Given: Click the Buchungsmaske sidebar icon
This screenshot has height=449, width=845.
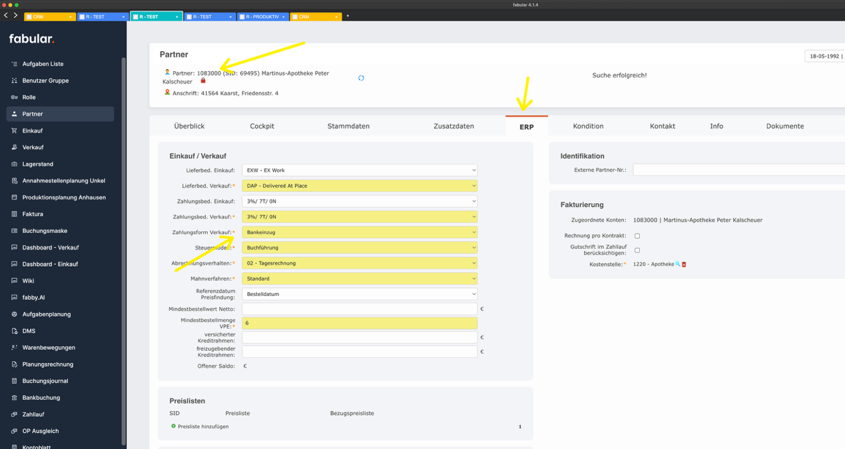Looking at the screenshot, I should [x=15, y=230].
